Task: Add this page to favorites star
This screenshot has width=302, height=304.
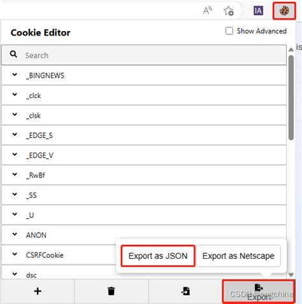Action: tap(229, 11)
